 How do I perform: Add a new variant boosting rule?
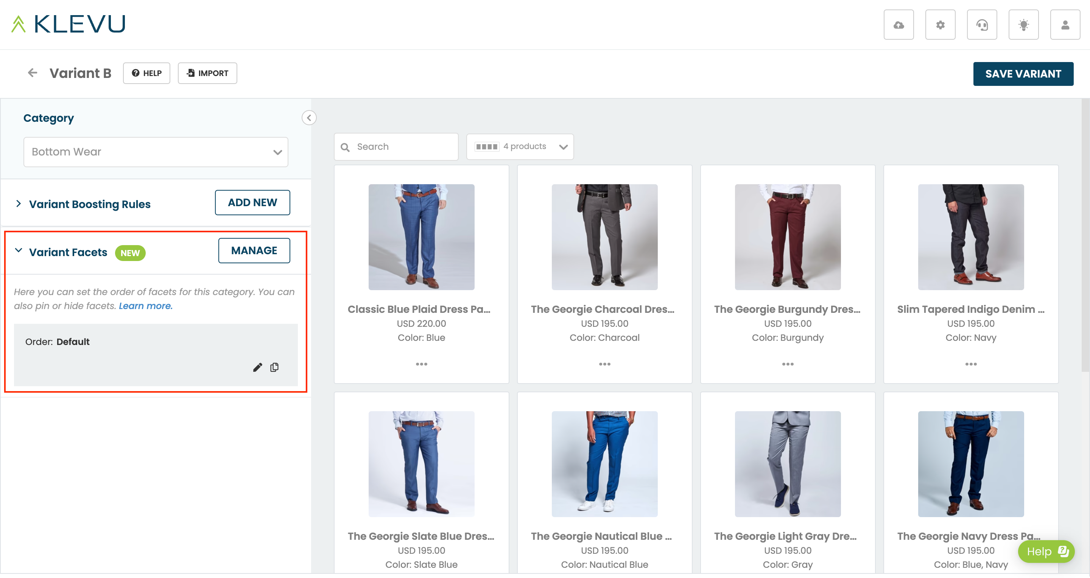(252, 202)
